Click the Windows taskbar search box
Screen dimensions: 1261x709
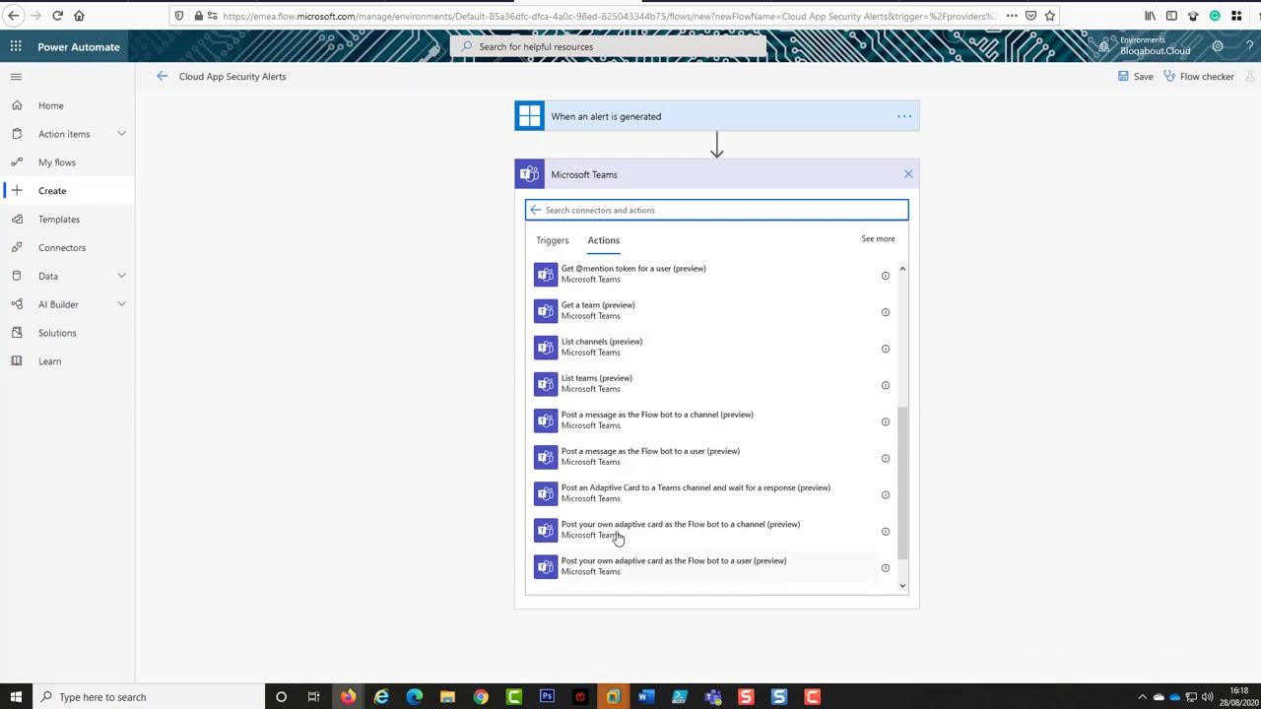(x=148, y=697)
